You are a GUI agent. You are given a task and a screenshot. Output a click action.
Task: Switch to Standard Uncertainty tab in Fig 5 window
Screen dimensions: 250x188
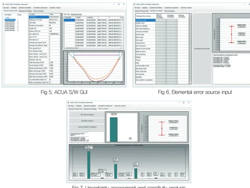click(x=25, y=11)
